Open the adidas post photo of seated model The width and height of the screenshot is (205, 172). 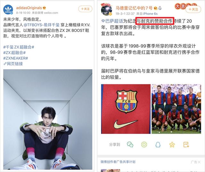pyautogui.click(x=48, y=119)
